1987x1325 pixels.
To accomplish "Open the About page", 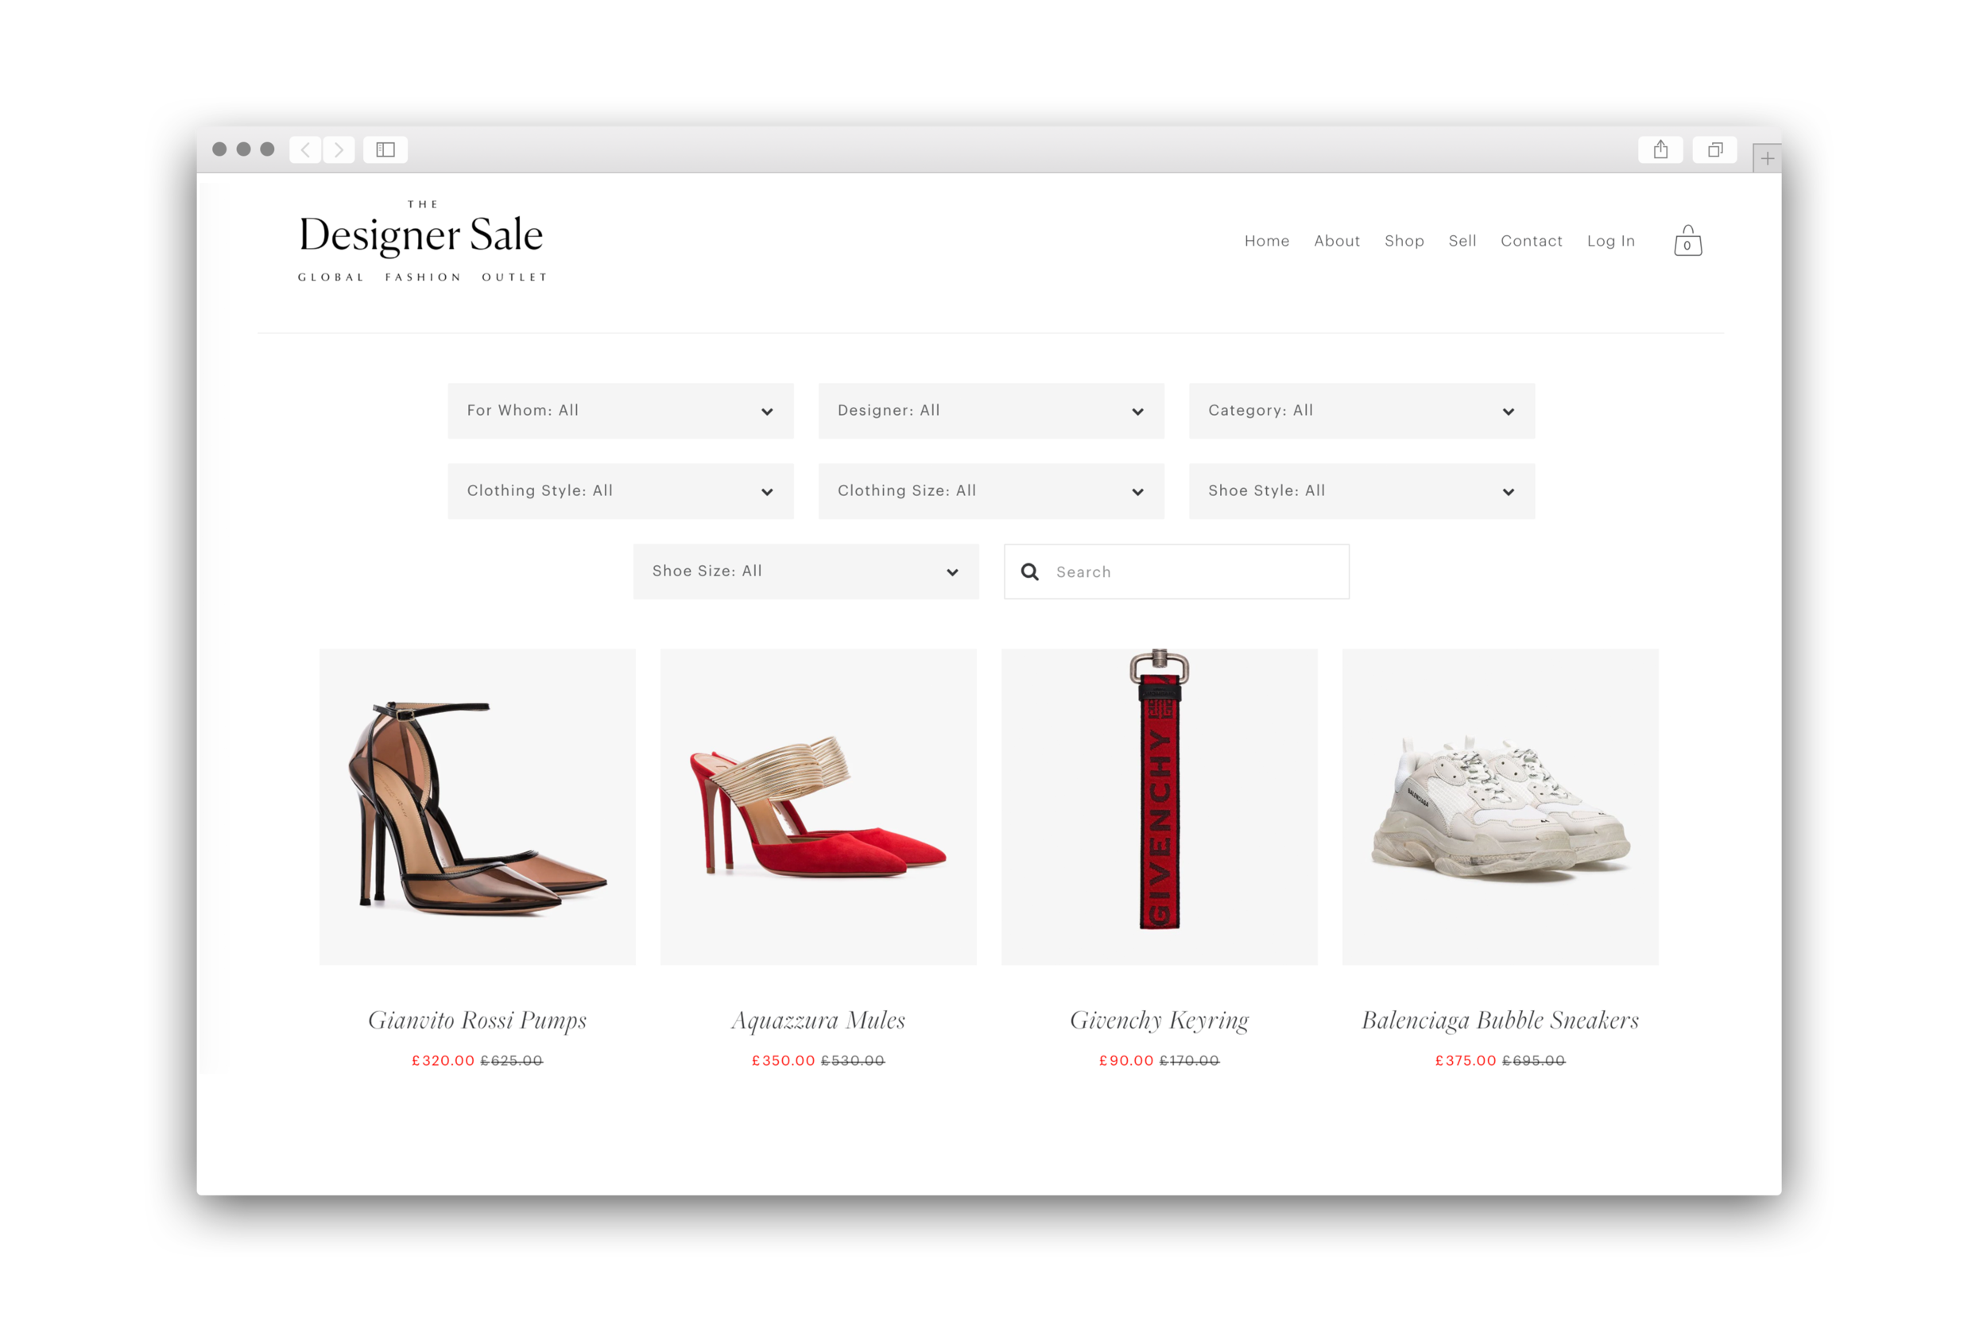I will (x=1337, y=241).
